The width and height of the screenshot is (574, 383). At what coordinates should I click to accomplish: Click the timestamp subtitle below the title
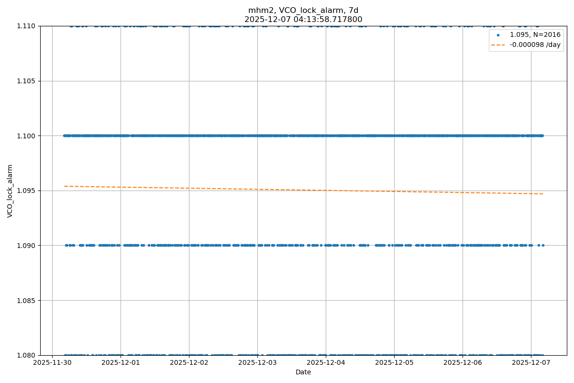(303, 20)
